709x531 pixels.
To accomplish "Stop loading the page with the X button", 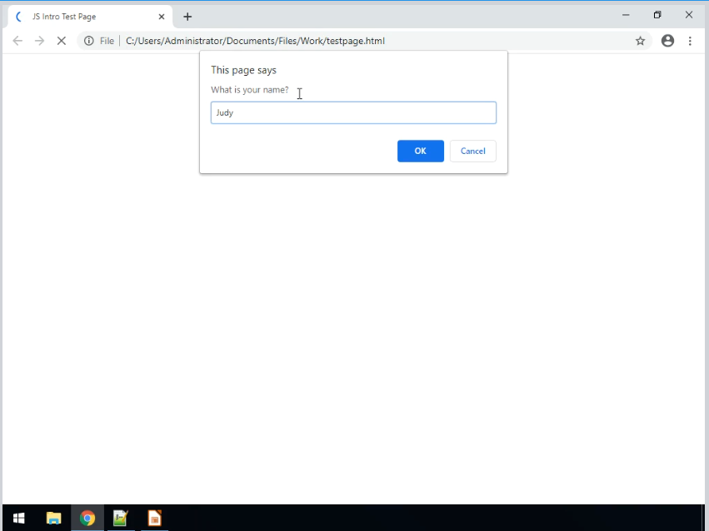I will [62, 41].
